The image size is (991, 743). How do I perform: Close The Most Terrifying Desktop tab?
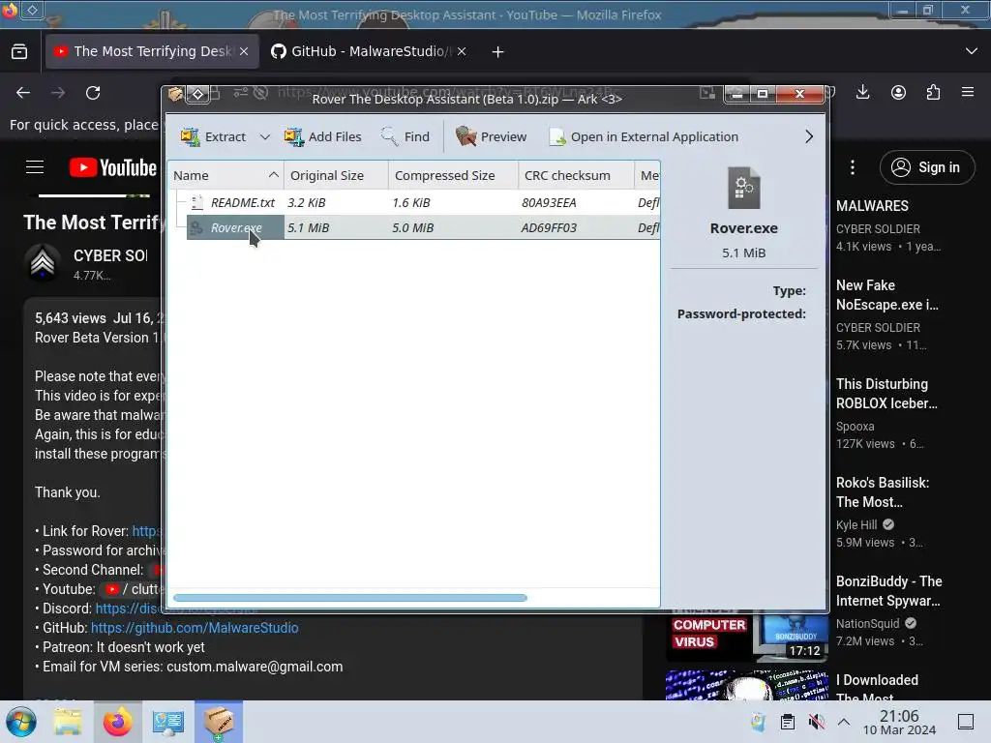(245, 51)
